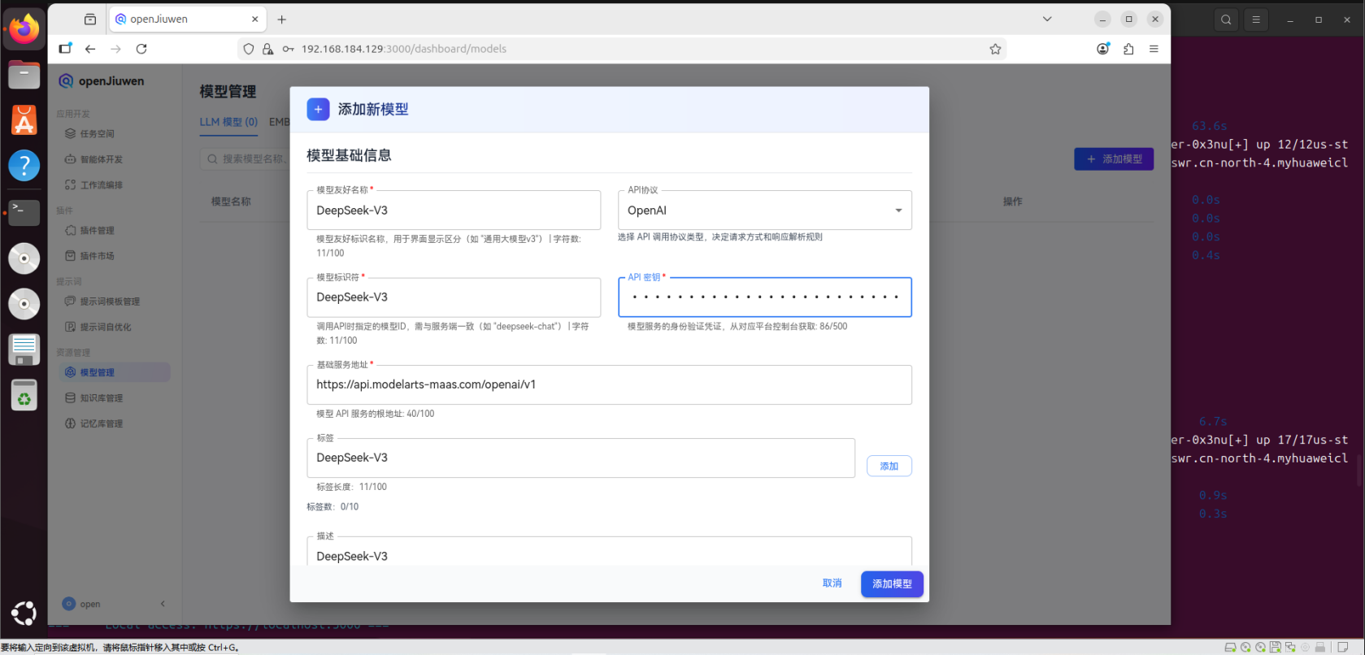The image size is (1365, 655).
Task: Open the Firefox extensions puzzle icon
Action: 1128,49
